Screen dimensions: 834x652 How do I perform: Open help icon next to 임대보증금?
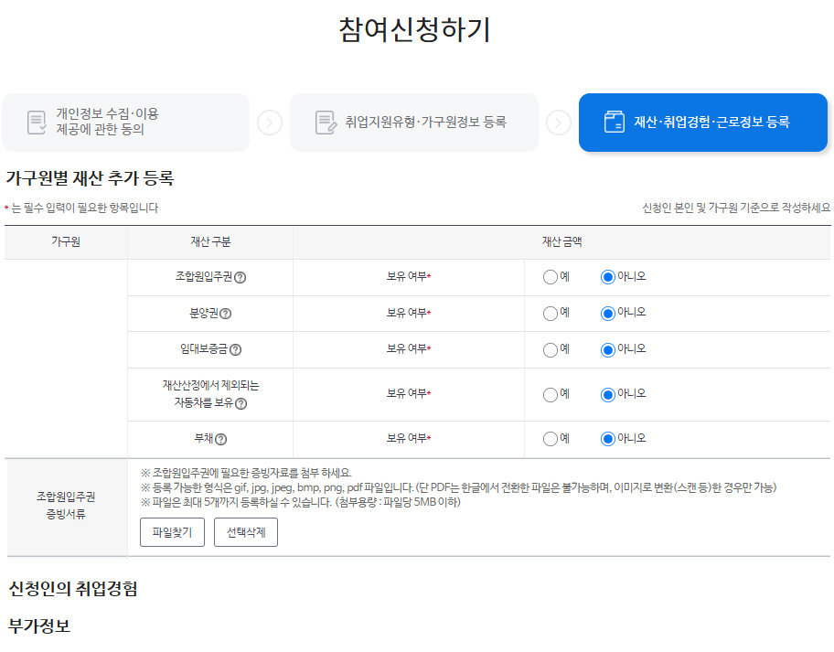tap(235, 349)
